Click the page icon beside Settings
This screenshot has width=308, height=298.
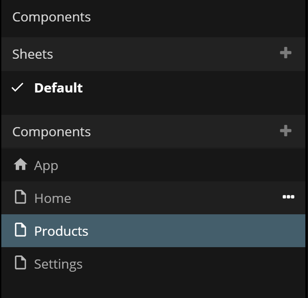21,263
